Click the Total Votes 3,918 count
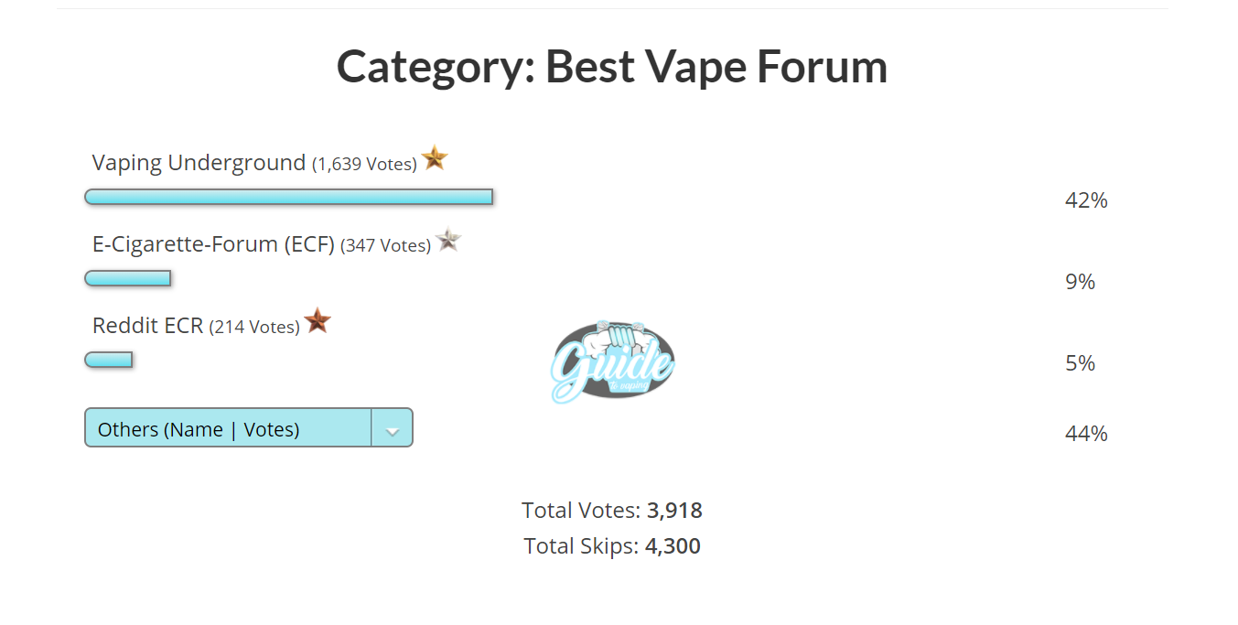1238x625 pixels. 674,511
